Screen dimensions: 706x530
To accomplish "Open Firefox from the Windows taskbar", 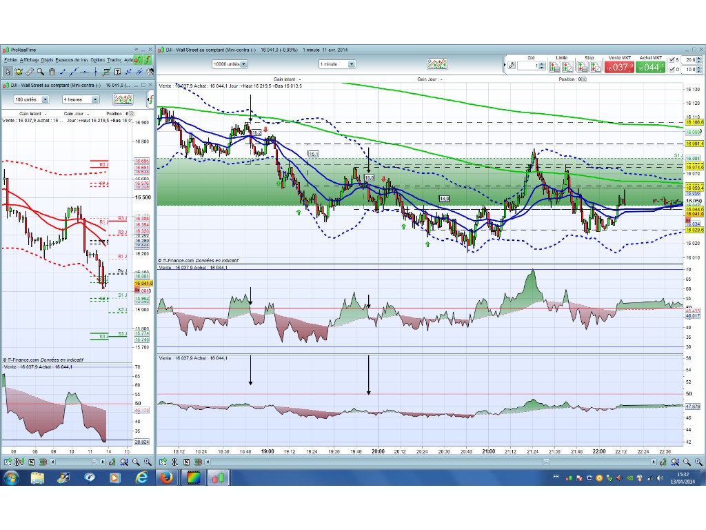I will click(165, 477).
